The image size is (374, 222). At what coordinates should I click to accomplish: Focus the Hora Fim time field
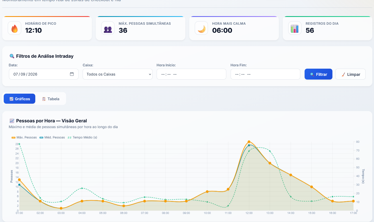click(265, 74)
